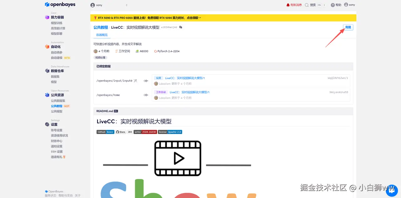Screen dimensions: 401x198
Task: Click the 9miyavm1nat0 identifier text
Action: [339, 92]
